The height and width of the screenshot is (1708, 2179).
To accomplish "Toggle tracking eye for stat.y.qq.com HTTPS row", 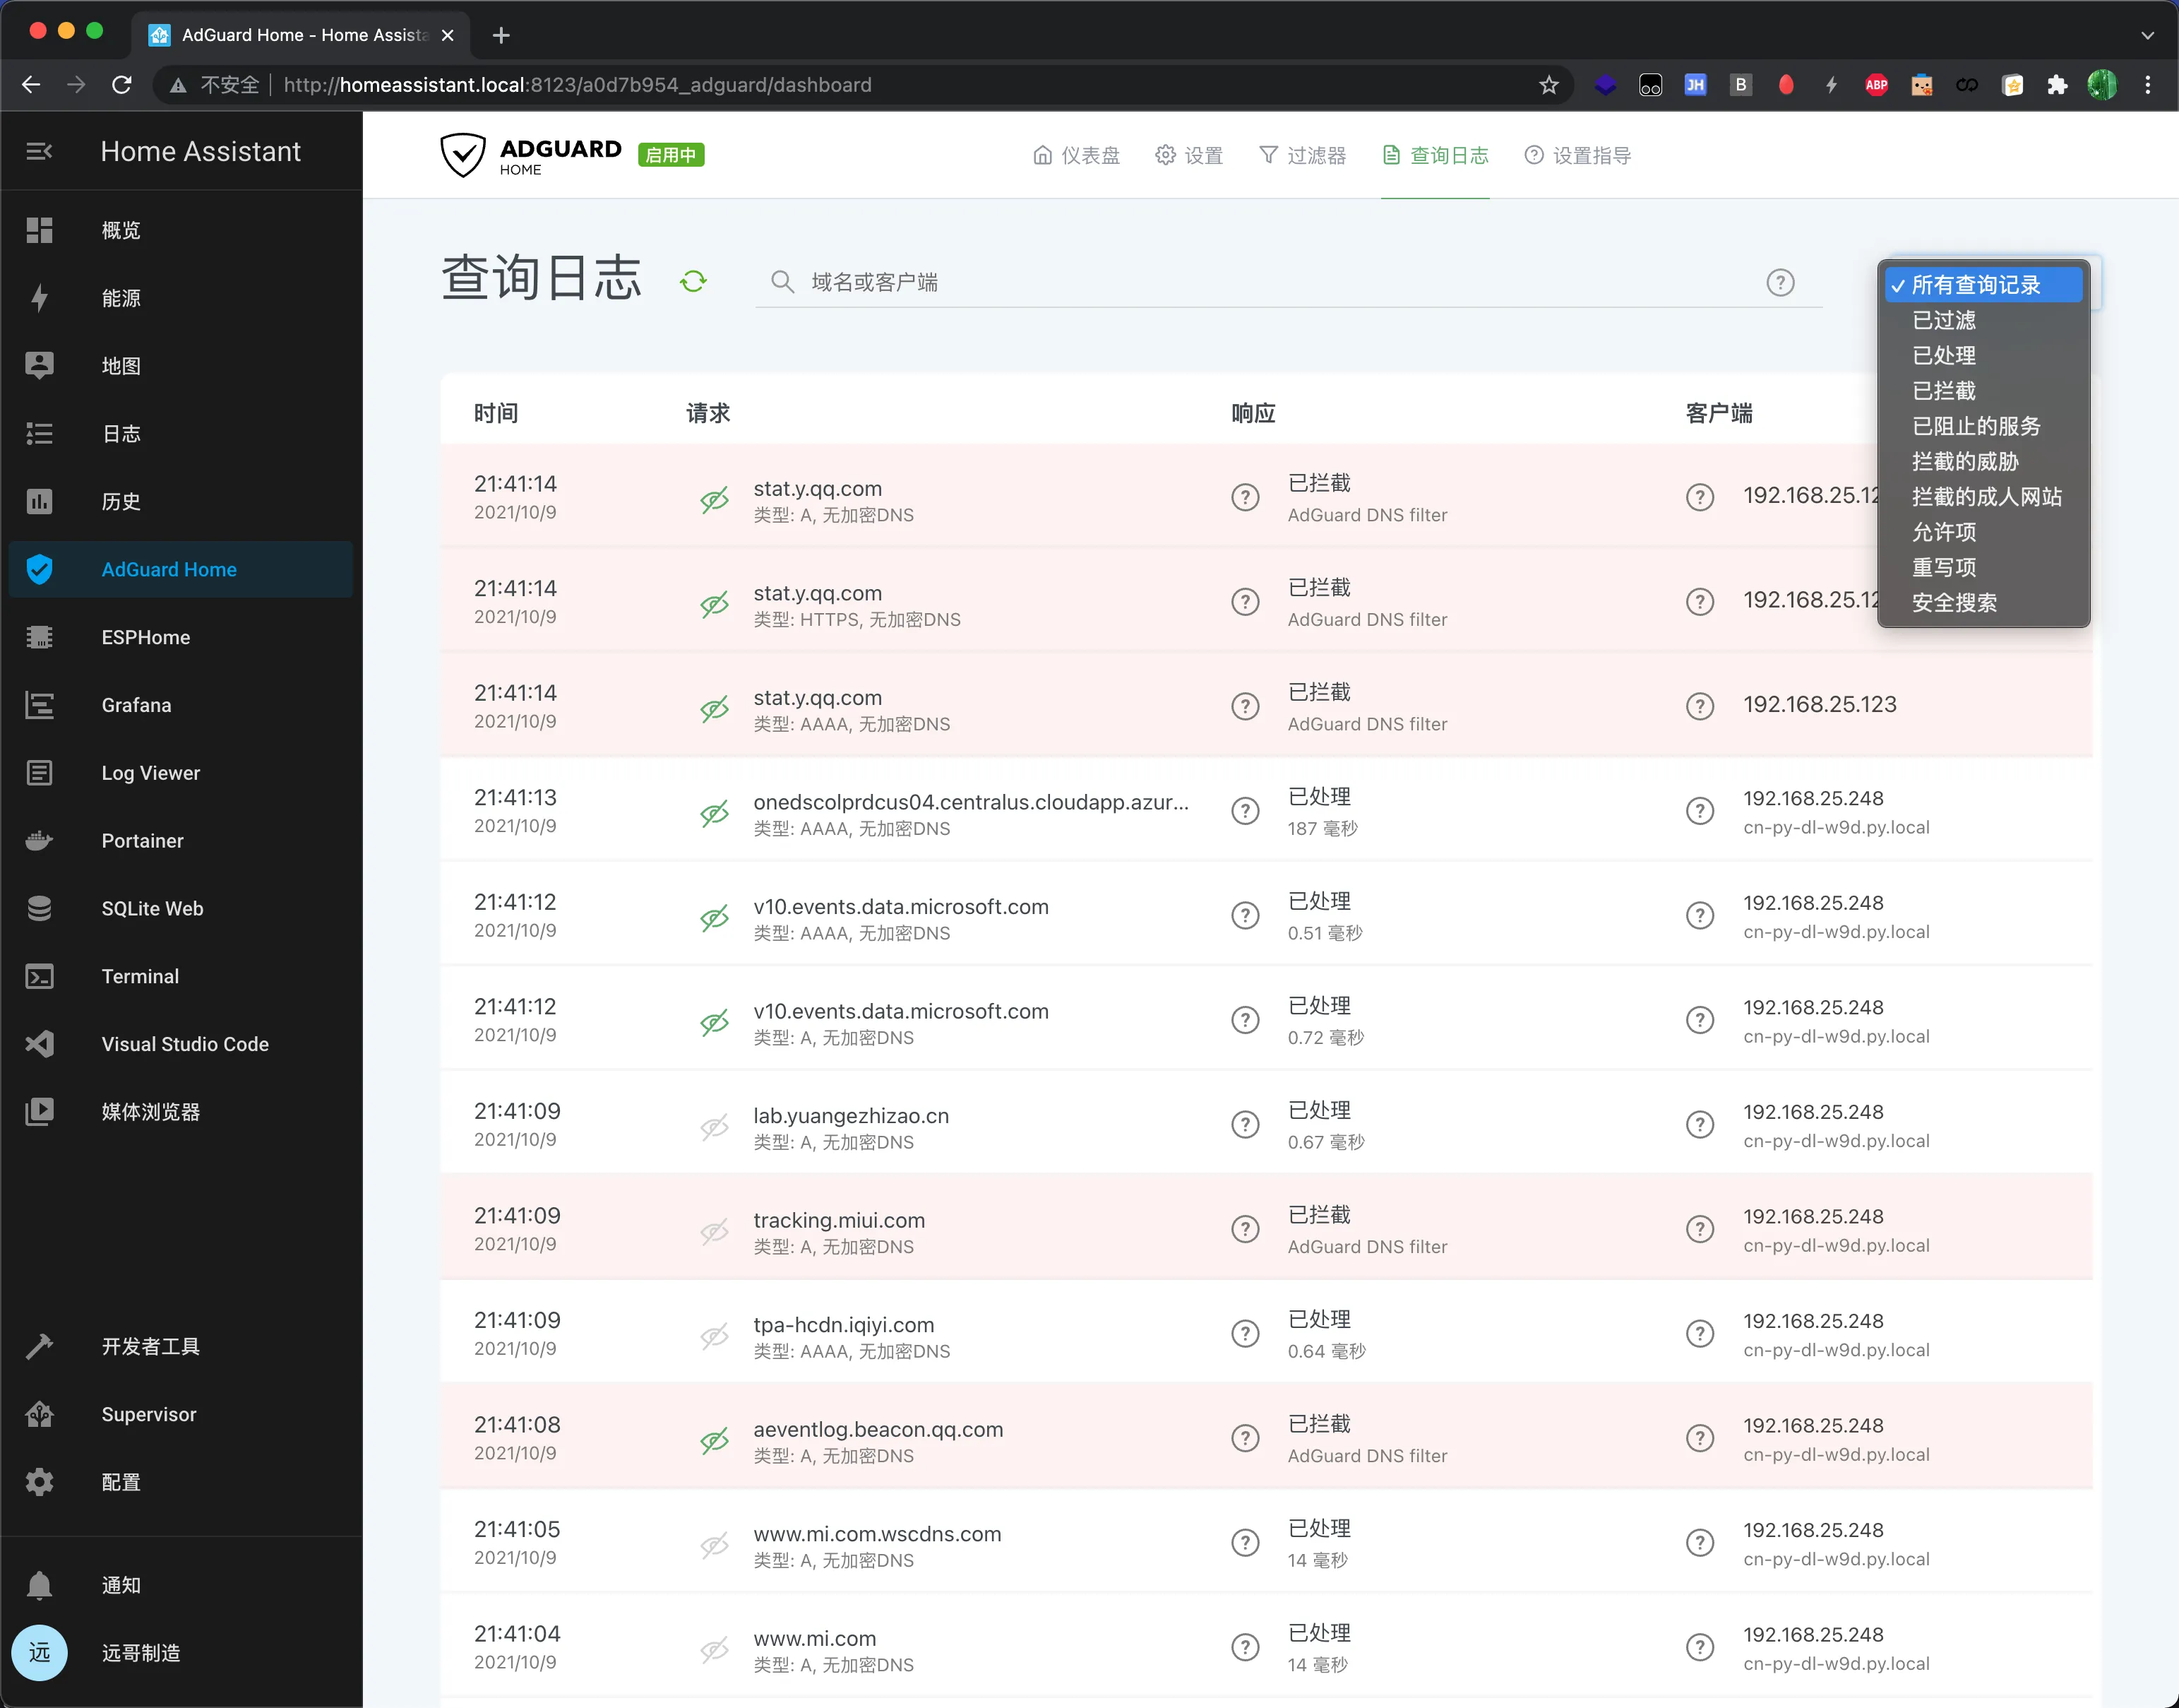I will point(714,604).
